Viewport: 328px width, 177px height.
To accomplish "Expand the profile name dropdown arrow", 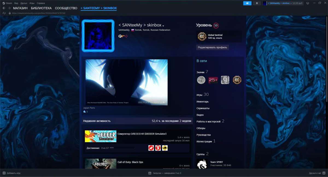I will click(163, 26).
